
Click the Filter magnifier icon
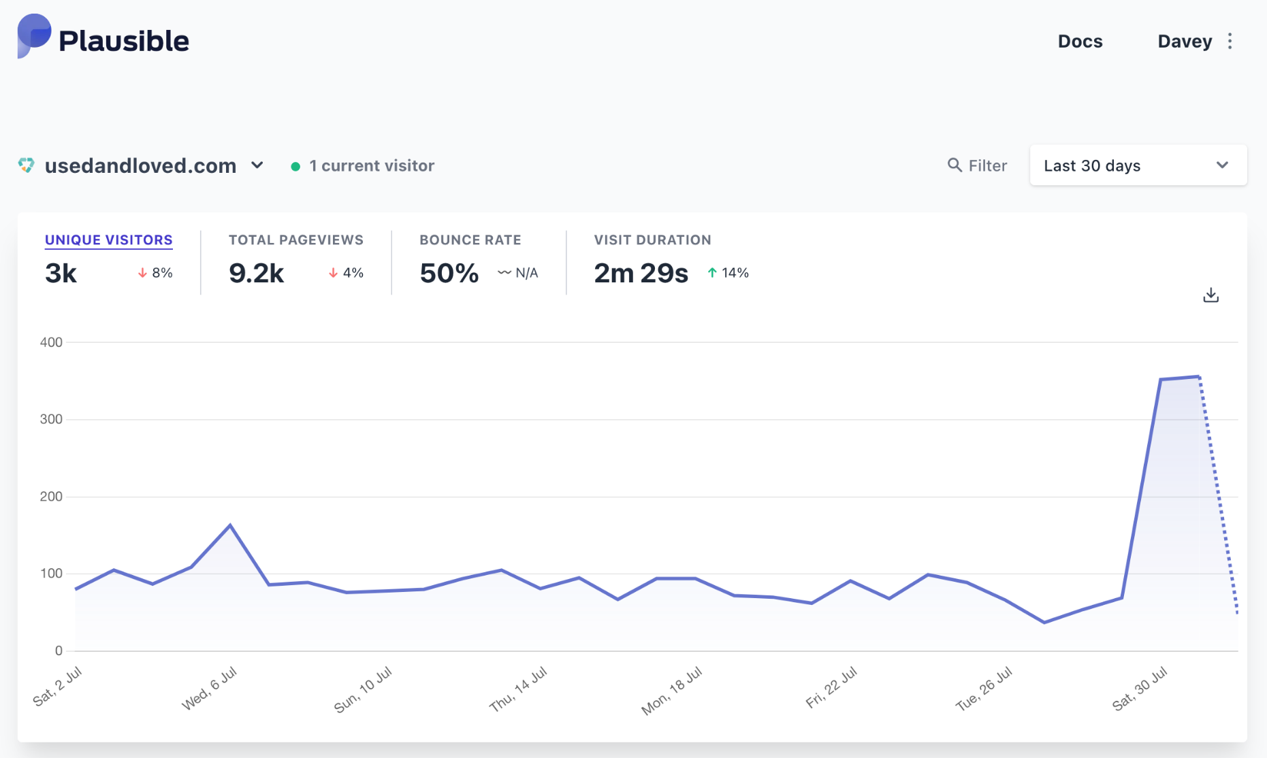(955, 165)
